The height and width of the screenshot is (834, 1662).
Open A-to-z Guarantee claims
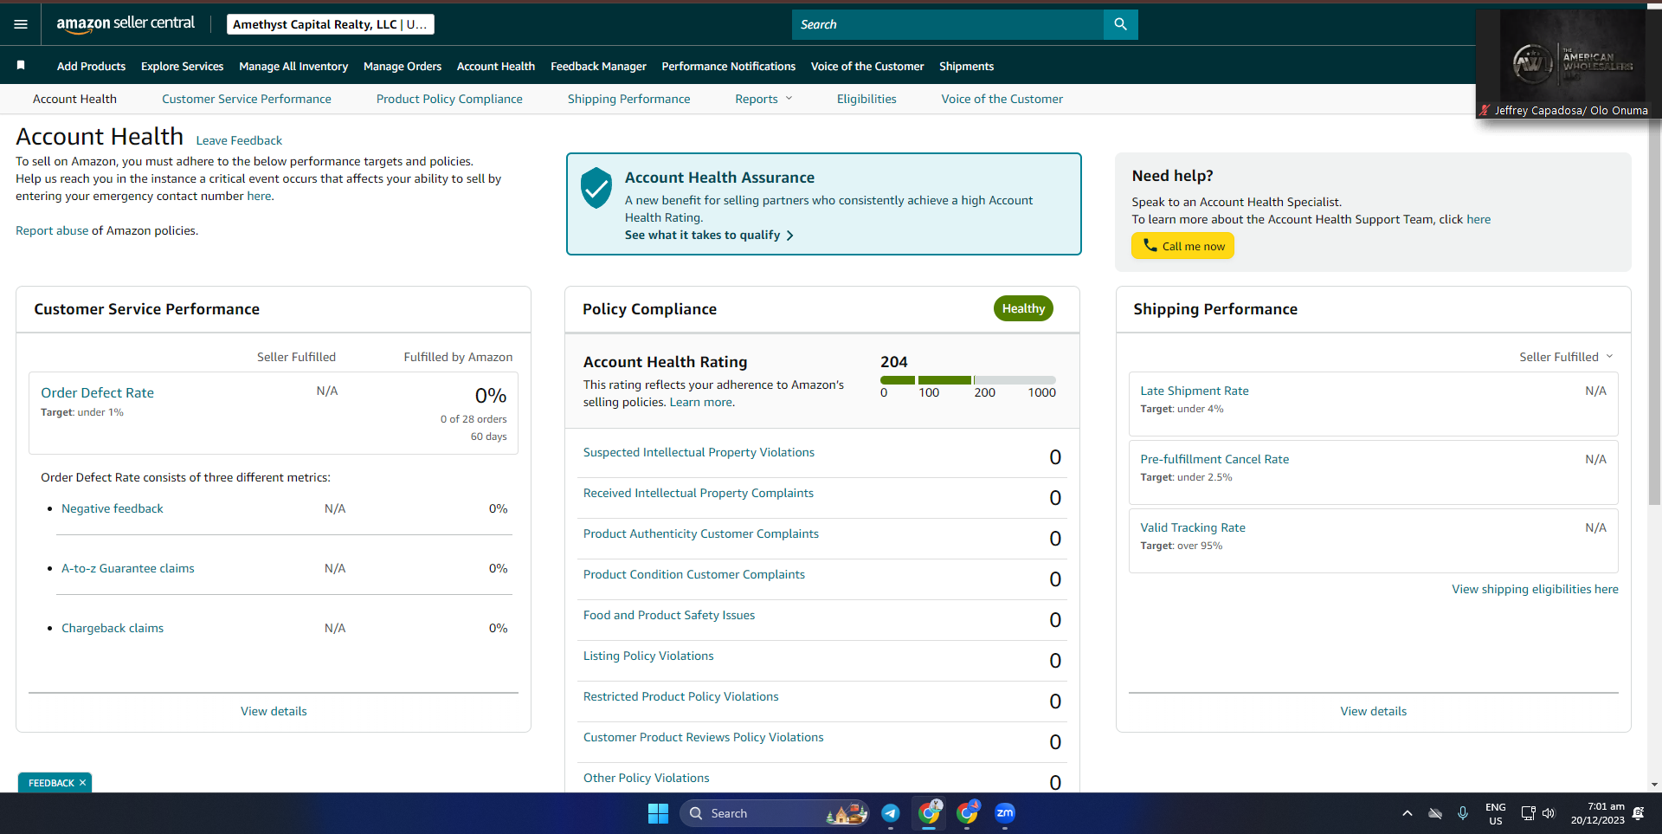pyautogui.click(x=128, y=568)
